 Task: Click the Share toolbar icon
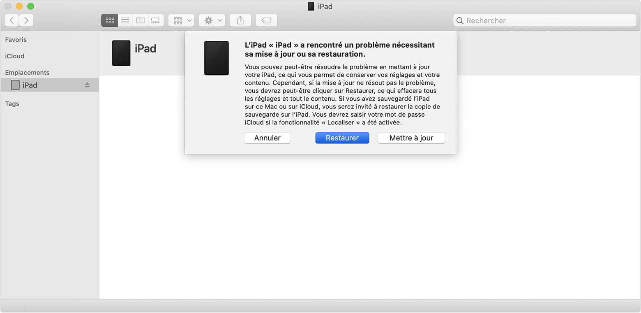(x=240, y=21)
